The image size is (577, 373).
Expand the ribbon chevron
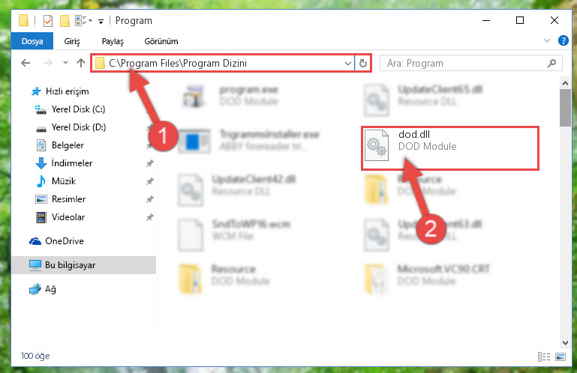coord(547,40)
